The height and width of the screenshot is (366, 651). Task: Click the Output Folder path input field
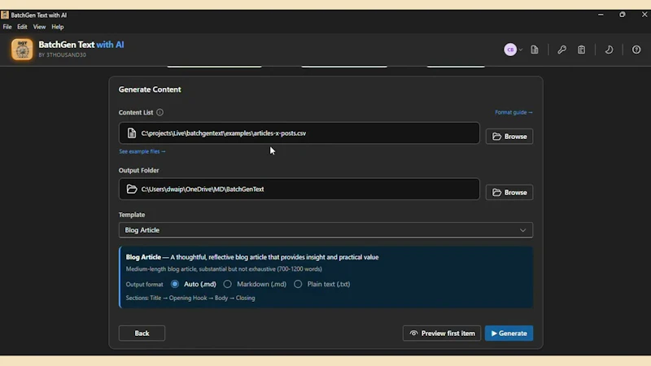pyautogui.click(x=299, y=190)
